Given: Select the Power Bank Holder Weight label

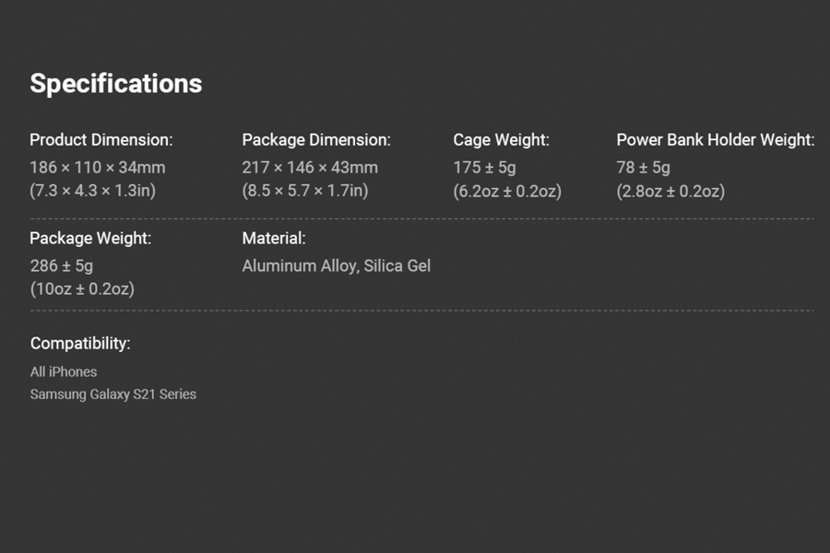Looking at the screenshot, I should click(x=715, y=140).
